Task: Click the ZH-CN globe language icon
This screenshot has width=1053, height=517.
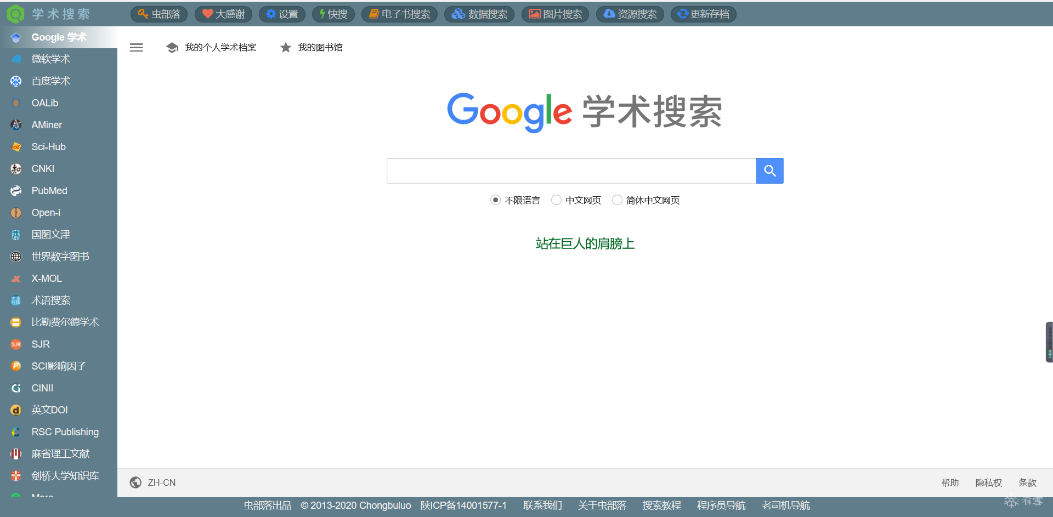Action: click(135, 482)
